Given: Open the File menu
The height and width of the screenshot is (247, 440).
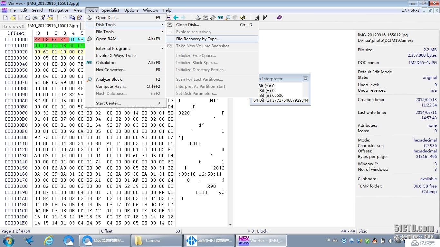Looking at the screenshot, I should (x=13, y=10).
